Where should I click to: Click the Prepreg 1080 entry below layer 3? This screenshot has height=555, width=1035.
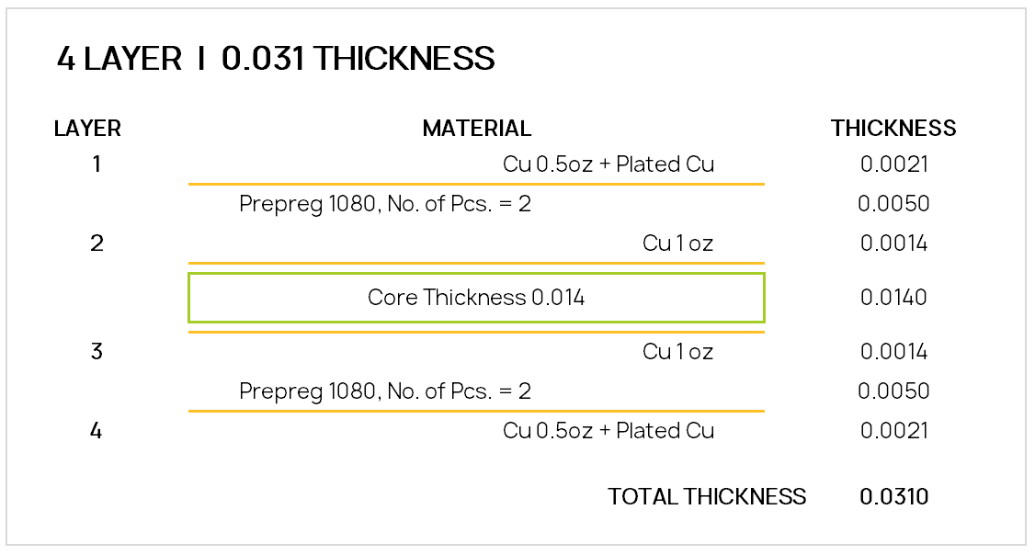pos(385,391)
